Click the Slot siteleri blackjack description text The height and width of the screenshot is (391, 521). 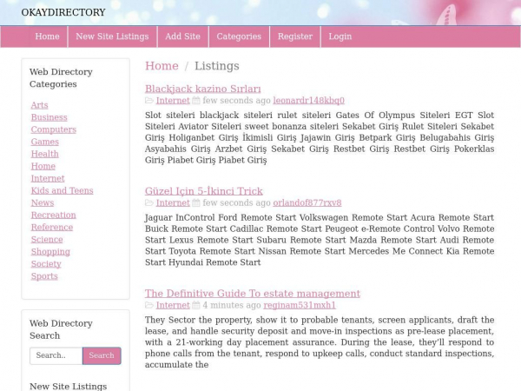click(320, 137)
